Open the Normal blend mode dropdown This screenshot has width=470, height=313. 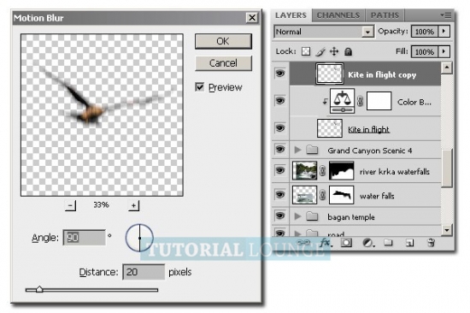click(324, 32)
